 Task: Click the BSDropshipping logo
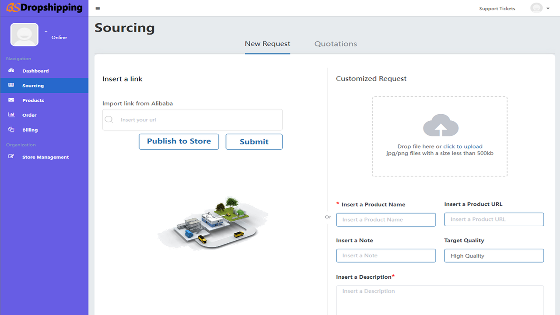44,7
